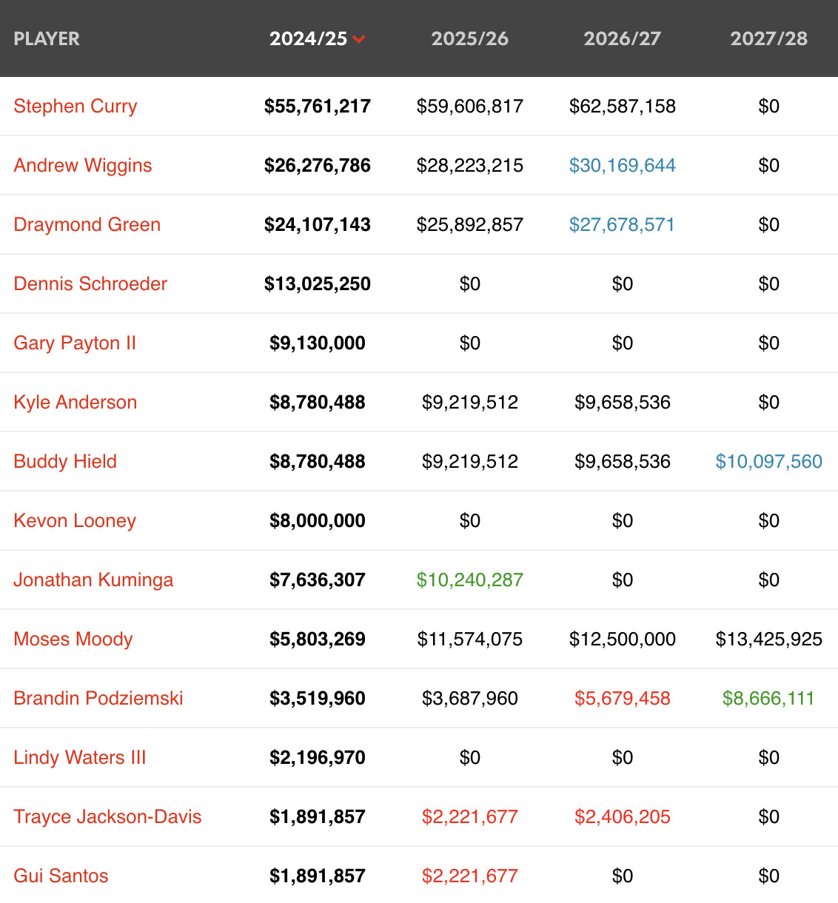Click Gary Payton II name
The width and height of the screenshot is (838, 903).
(x=75, y=343)
